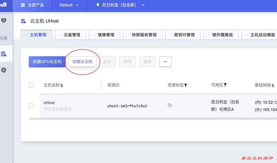Open the message chat icon in sidebar
The width and height of the screenshot is (277, 163).
click(4, 21)
